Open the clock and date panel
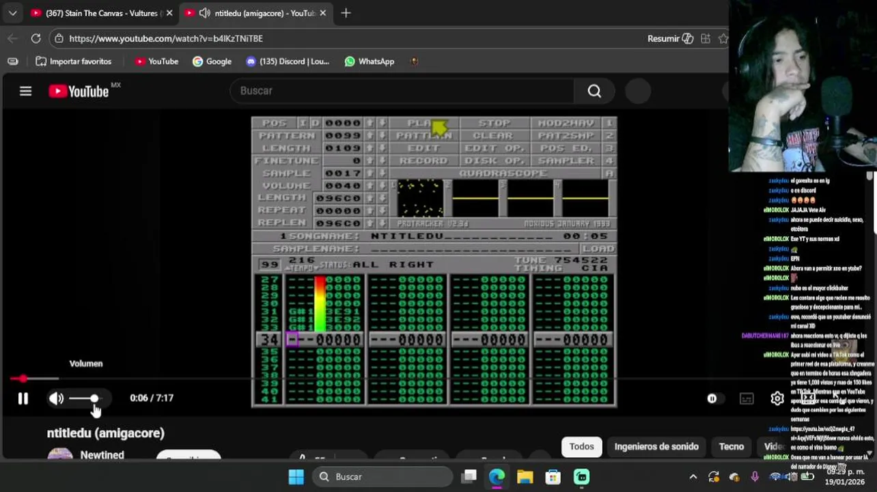Screen dimensions: 877x492 [x=846, y=477]
